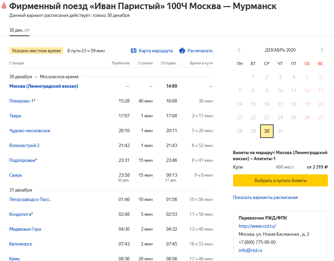This screenshot has height=261, width=334.
Task: Click the info@rzd.ru email link
Action: (x=250, y=250)
